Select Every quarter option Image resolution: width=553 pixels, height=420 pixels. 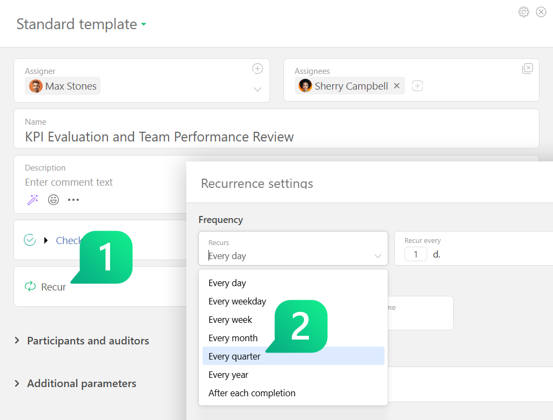tap(293, 356)
